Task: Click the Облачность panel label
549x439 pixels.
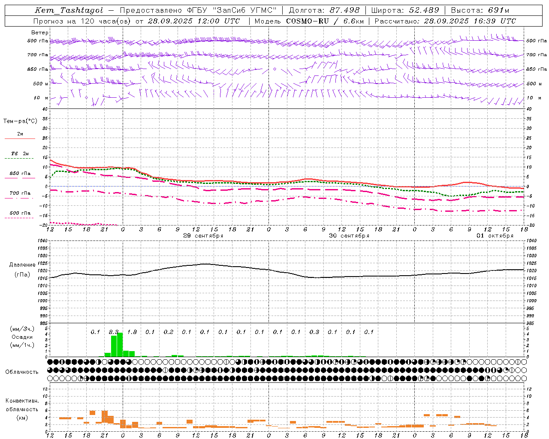Action: (x=22, y=372)
